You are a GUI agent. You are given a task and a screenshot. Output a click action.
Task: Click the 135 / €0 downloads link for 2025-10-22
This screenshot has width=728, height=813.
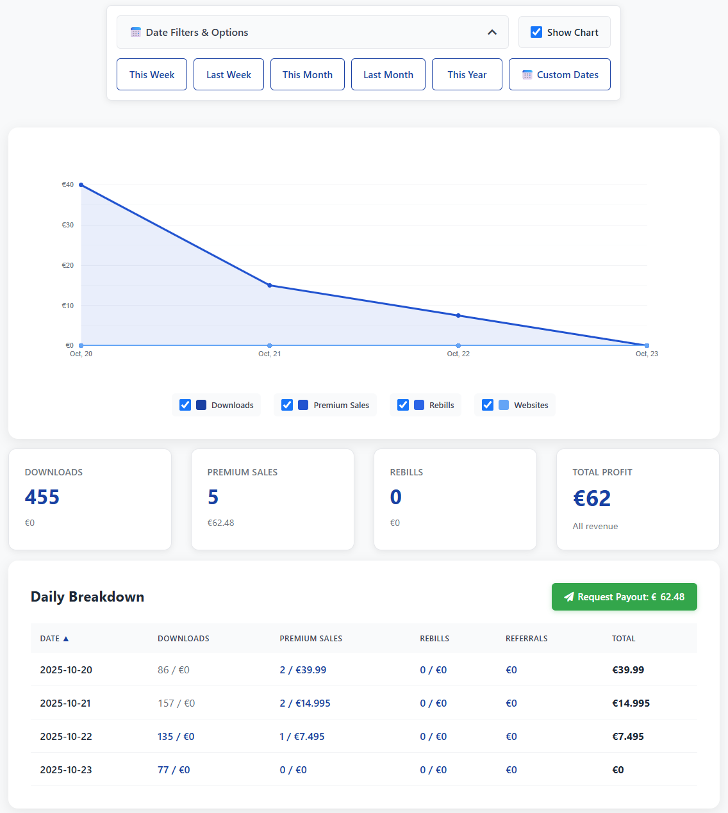click(176, 736)
